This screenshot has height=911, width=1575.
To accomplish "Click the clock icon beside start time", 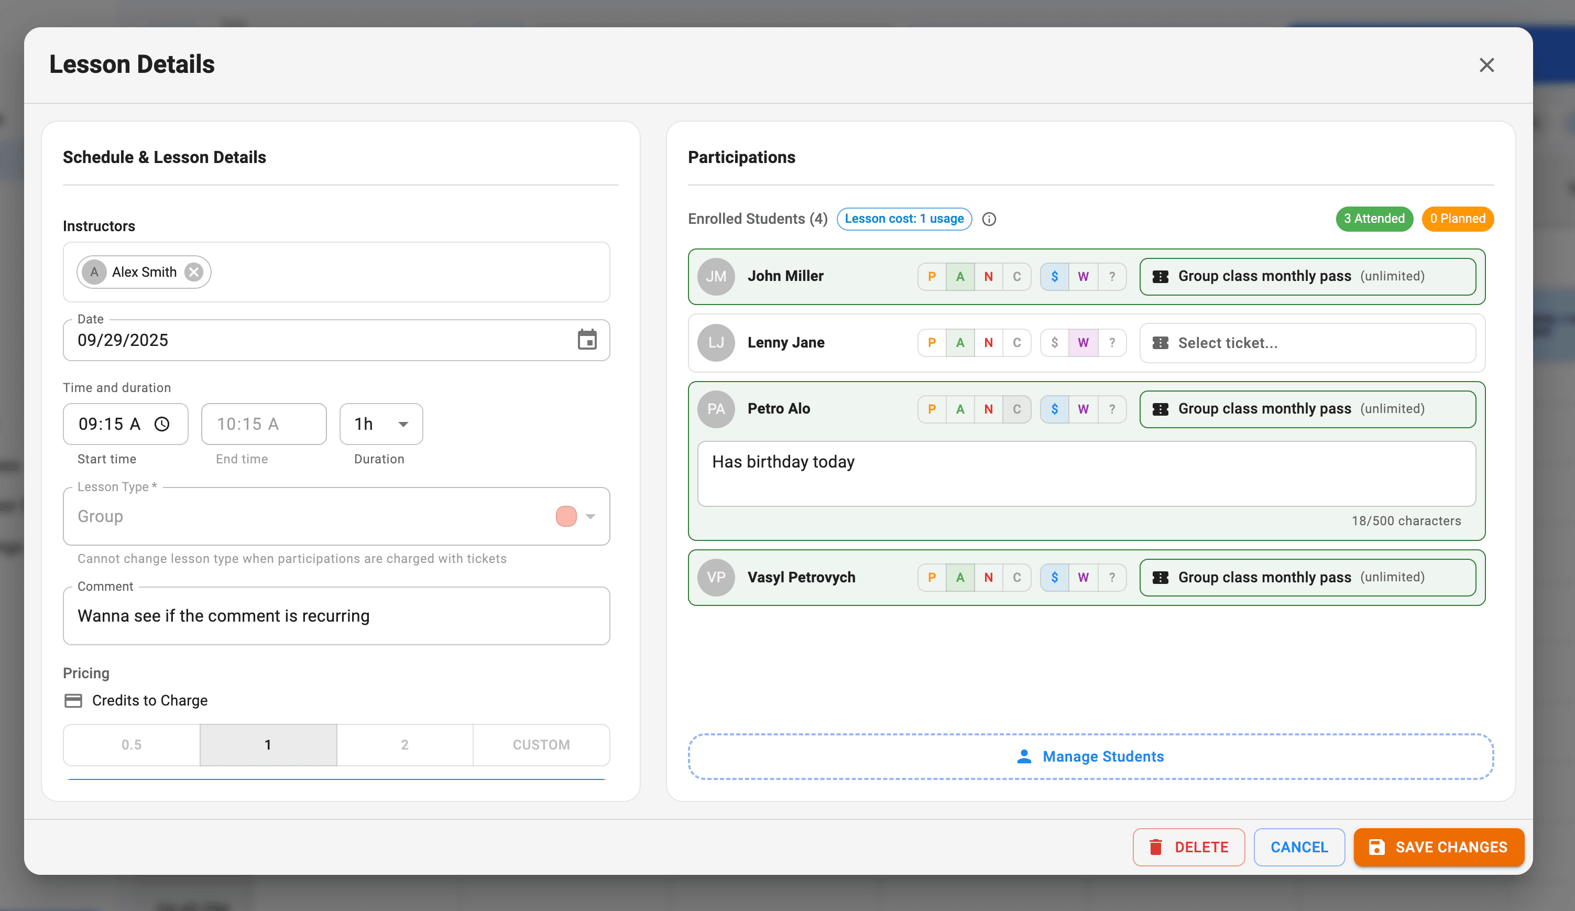I will pos(162,424).
